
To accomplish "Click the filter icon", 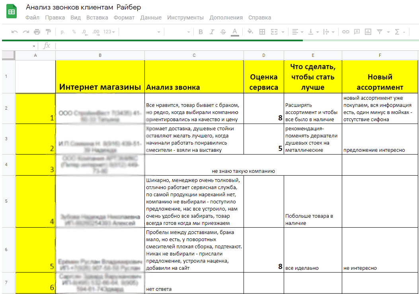I will pos(380,32).
